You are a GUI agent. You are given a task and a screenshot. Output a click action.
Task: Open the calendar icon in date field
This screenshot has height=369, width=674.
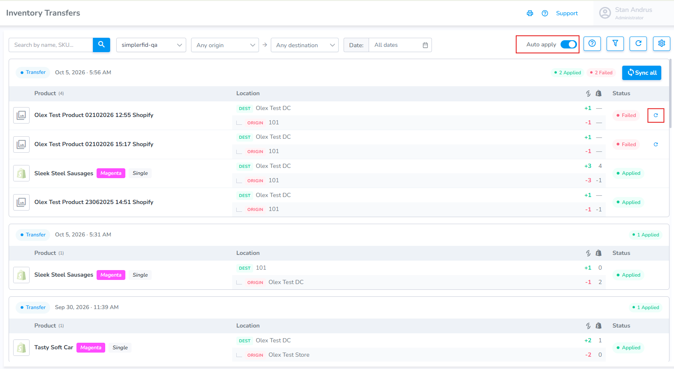tap(425, 45)
